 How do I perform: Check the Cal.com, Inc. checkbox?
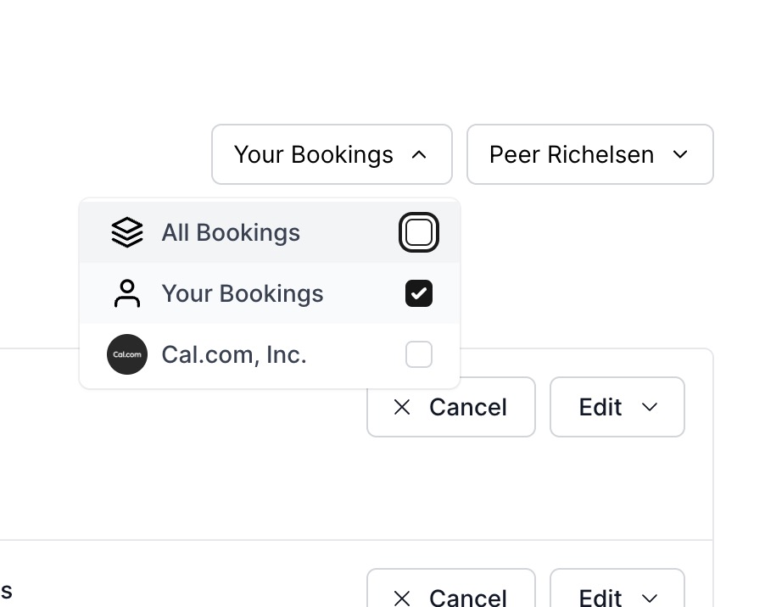419,354
